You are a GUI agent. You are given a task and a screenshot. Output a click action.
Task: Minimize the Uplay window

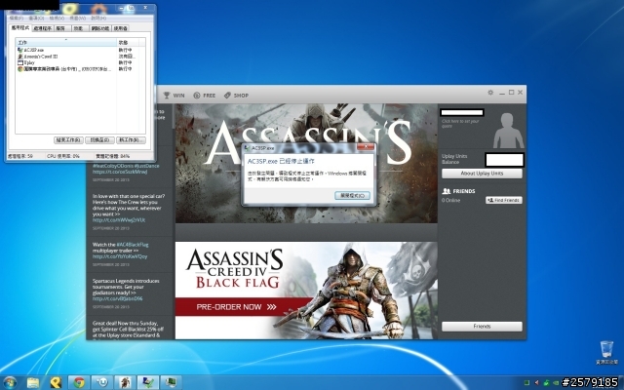tap(502, 93)
